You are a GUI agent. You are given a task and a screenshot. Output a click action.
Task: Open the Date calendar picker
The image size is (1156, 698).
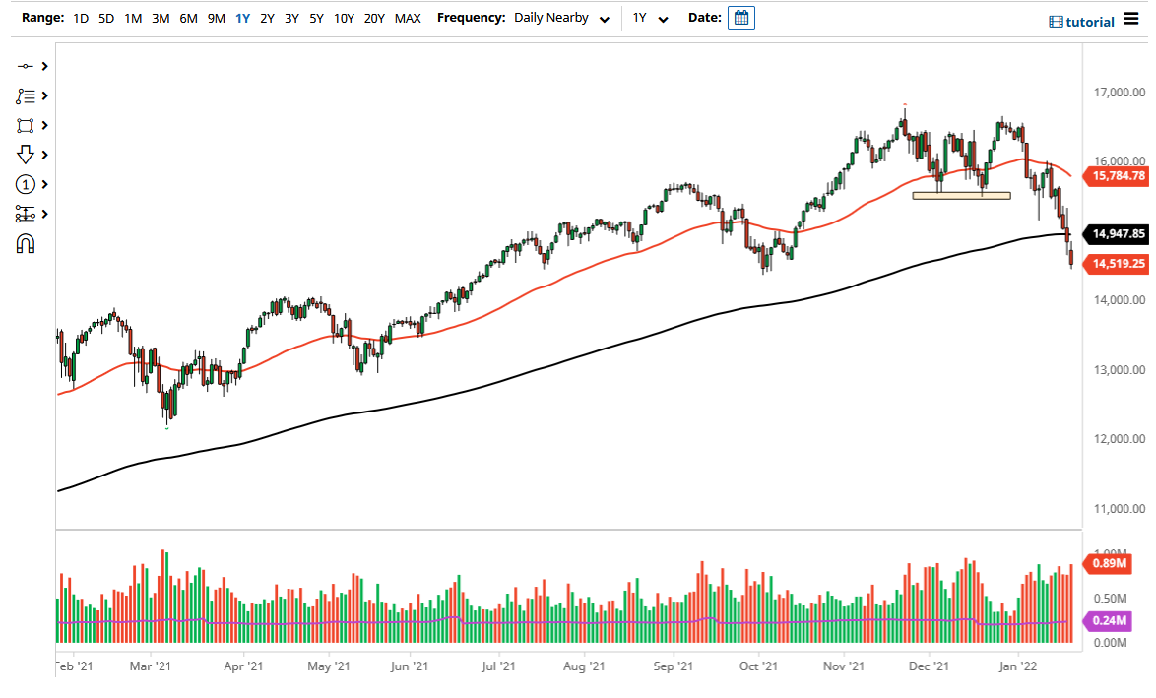point(739,17)
